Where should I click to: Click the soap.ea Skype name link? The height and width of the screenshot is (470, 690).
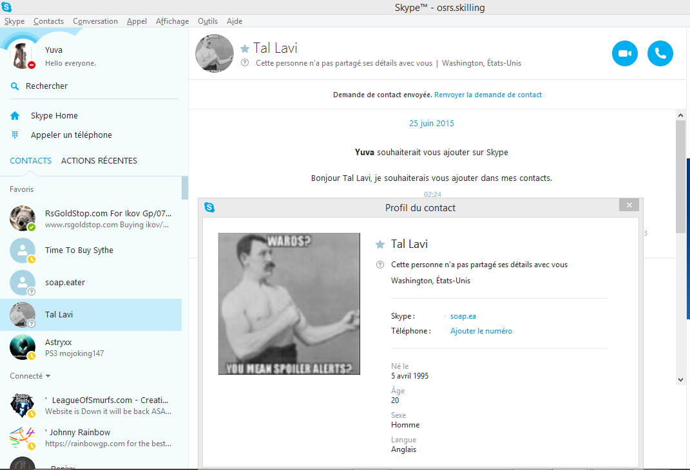tap(463, 316)
